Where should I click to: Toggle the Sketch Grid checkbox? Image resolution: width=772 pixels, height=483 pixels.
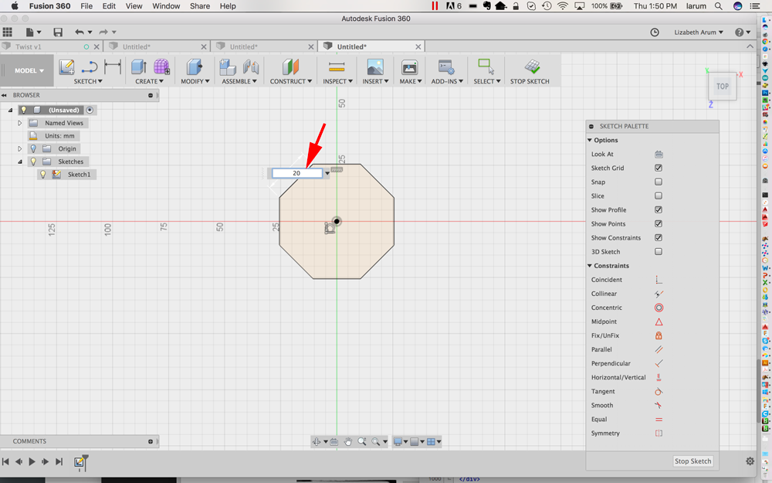tap(659, 168)
